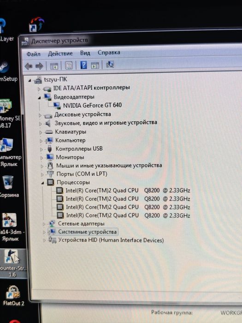Image resolution: width=242 pixels, height=323 pixels.
Task: Select NVIDIA GeForce GT 640 entry
Action: click(x=92, y=106)
